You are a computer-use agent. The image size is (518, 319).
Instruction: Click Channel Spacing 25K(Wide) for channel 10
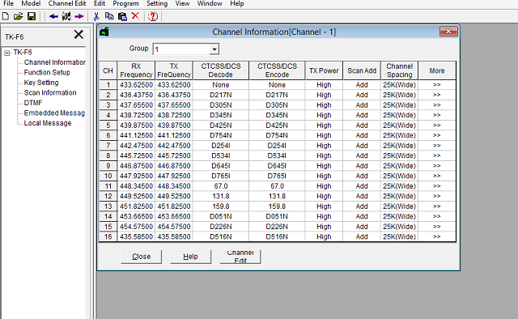[x=399, y=177]
